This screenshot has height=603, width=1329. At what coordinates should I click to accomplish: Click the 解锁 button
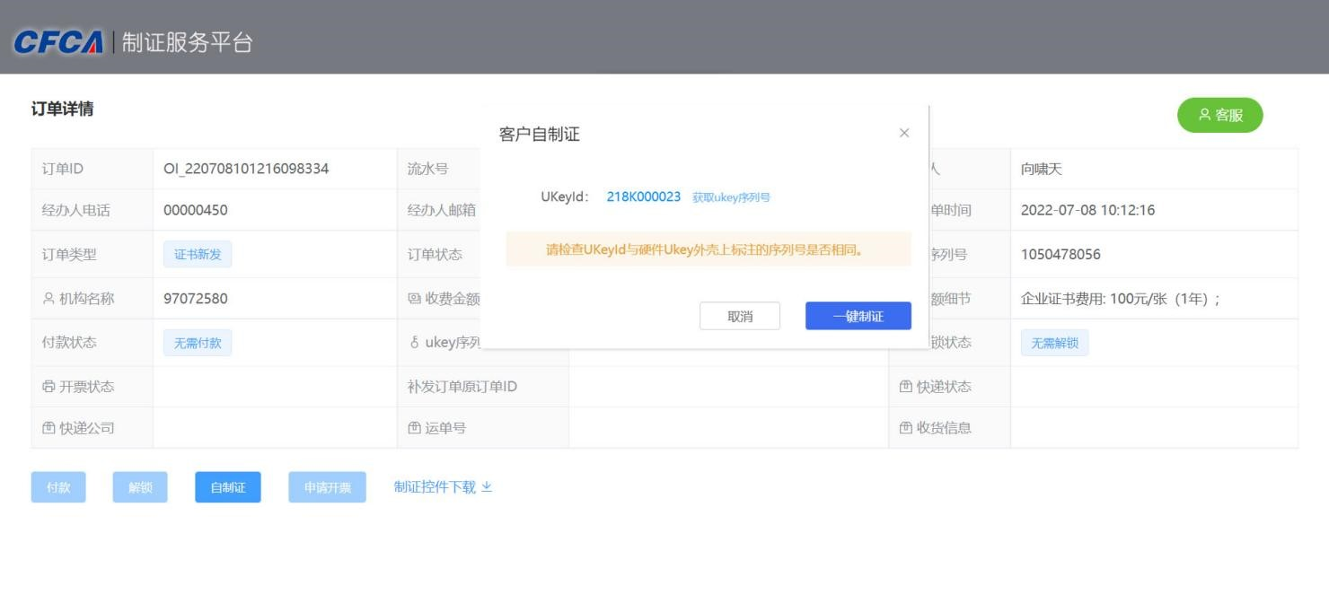pos(140,487)
